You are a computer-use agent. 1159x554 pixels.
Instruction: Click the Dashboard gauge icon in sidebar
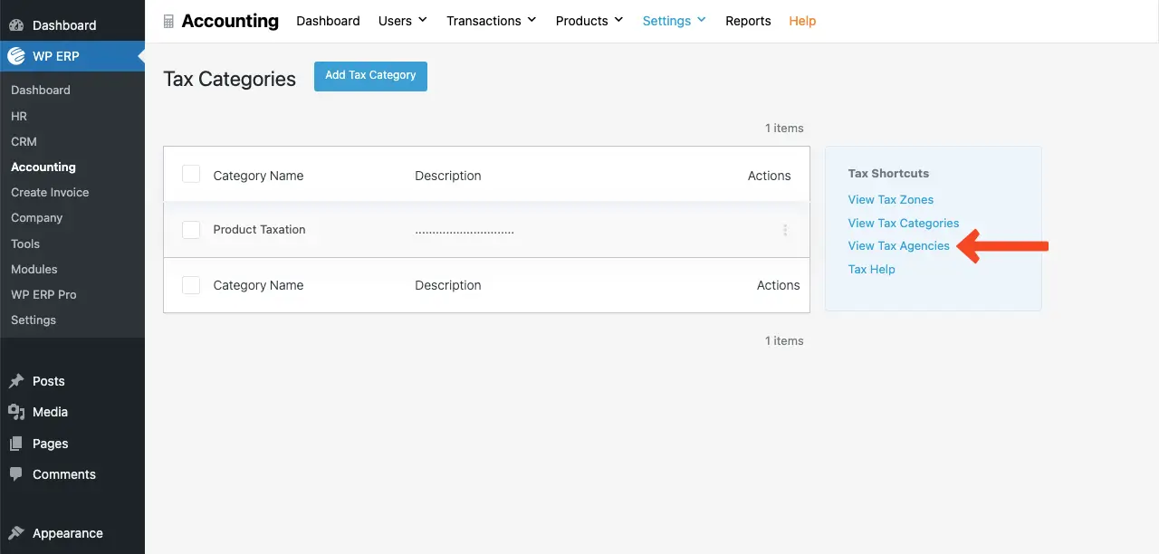tap(16, 25)
